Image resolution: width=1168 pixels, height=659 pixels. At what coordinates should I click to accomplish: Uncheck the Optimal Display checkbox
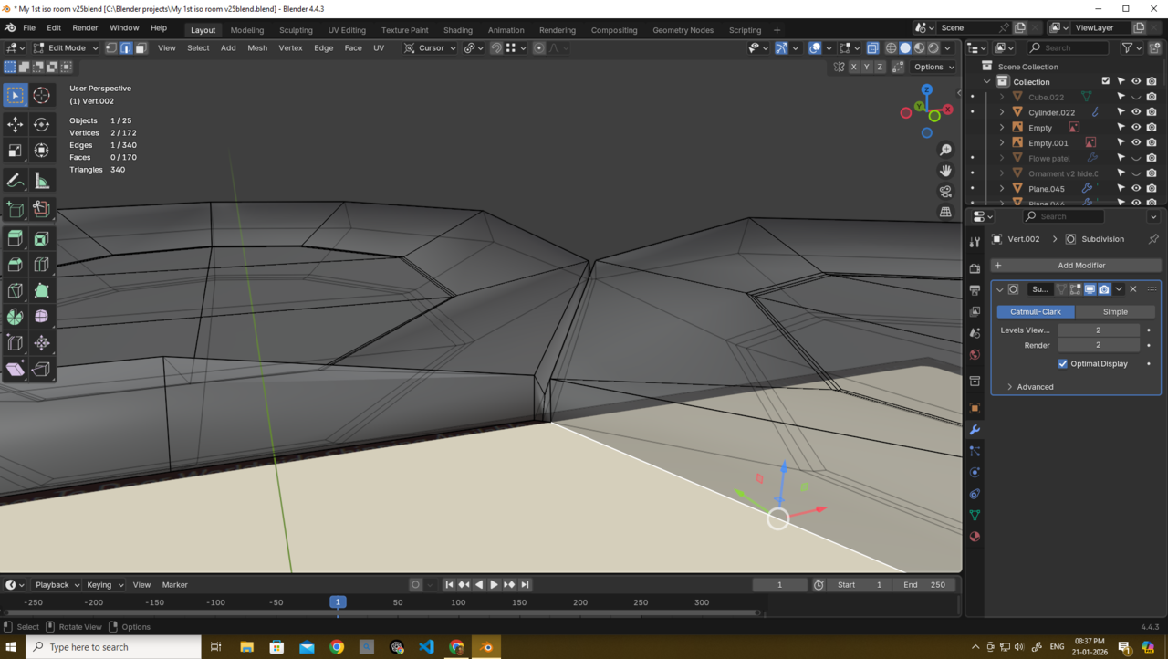pos(1063,363)
